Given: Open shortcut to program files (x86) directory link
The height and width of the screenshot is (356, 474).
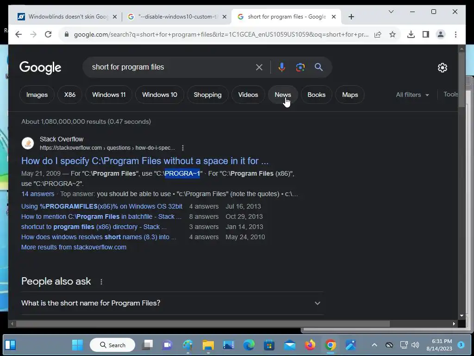Looking at the screenshot, I should pos(94,227).
